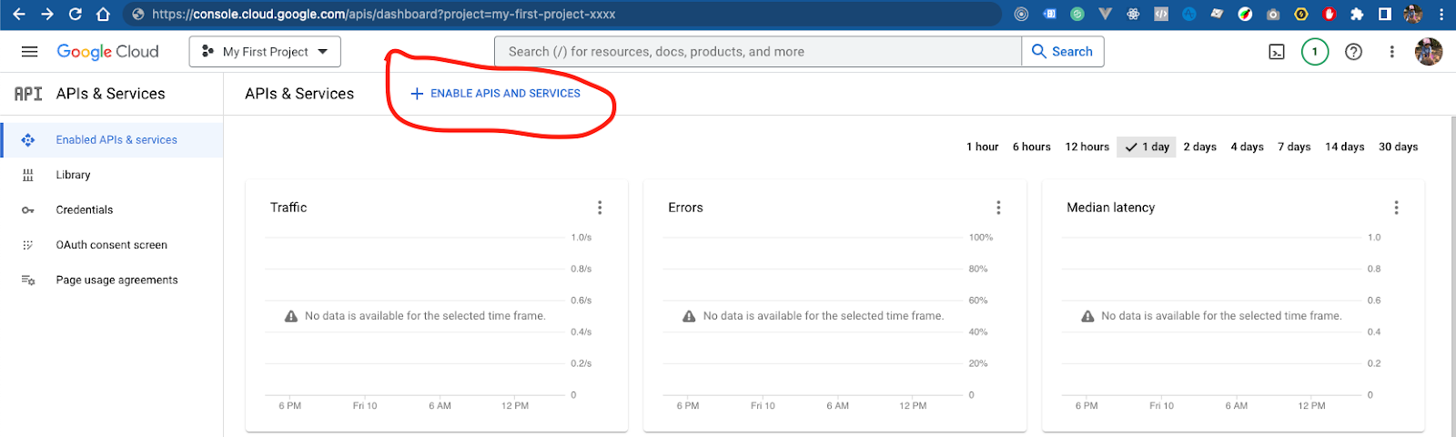Open the hamburger navigation menu
Screen dimensions: 1456x437
[x=29, y=52]
